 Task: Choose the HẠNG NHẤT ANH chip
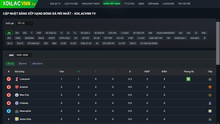click(156, 38)
